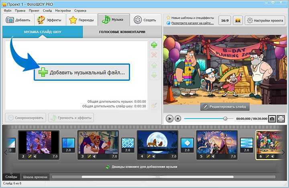Click the Синхронизировать button
The image size is (289, 188).
coord(26,118)
